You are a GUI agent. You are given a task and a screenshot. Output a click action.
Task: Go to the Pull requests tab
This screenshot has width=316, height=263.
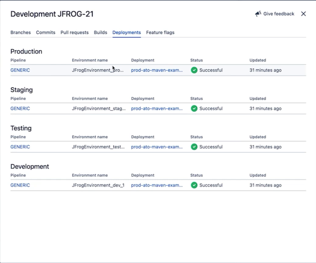click(74, 32)
